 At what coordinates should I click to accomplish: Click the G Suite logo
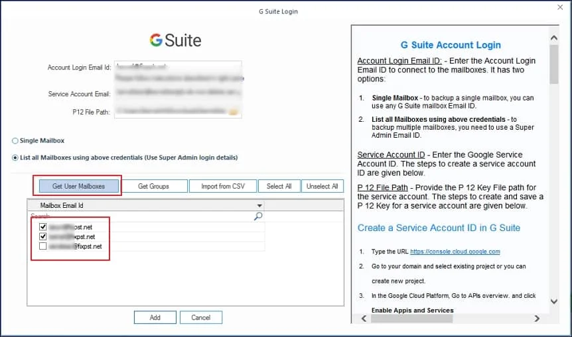[x=175, y=40]
